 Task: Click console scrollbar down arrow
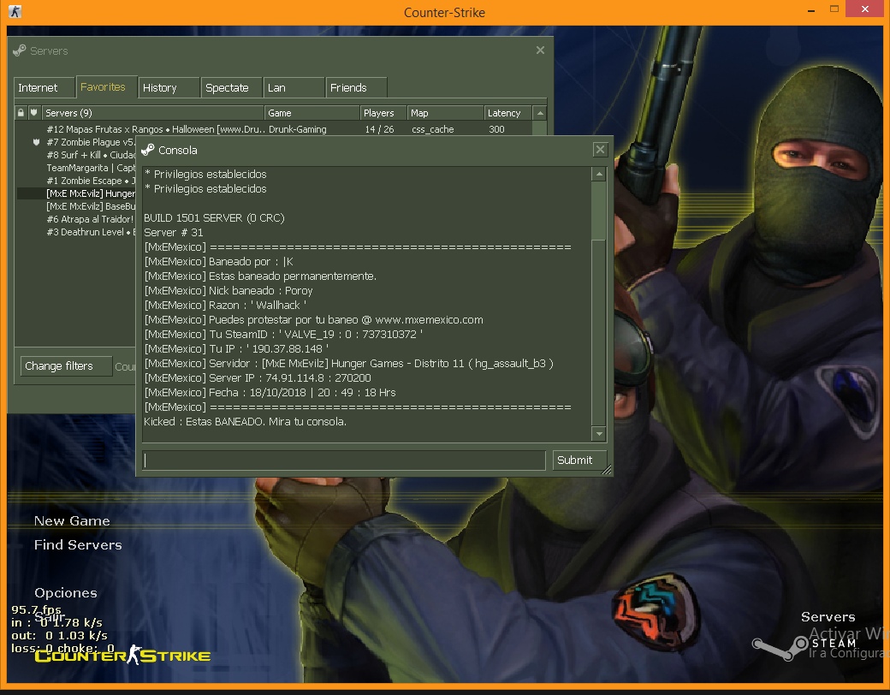599,435
